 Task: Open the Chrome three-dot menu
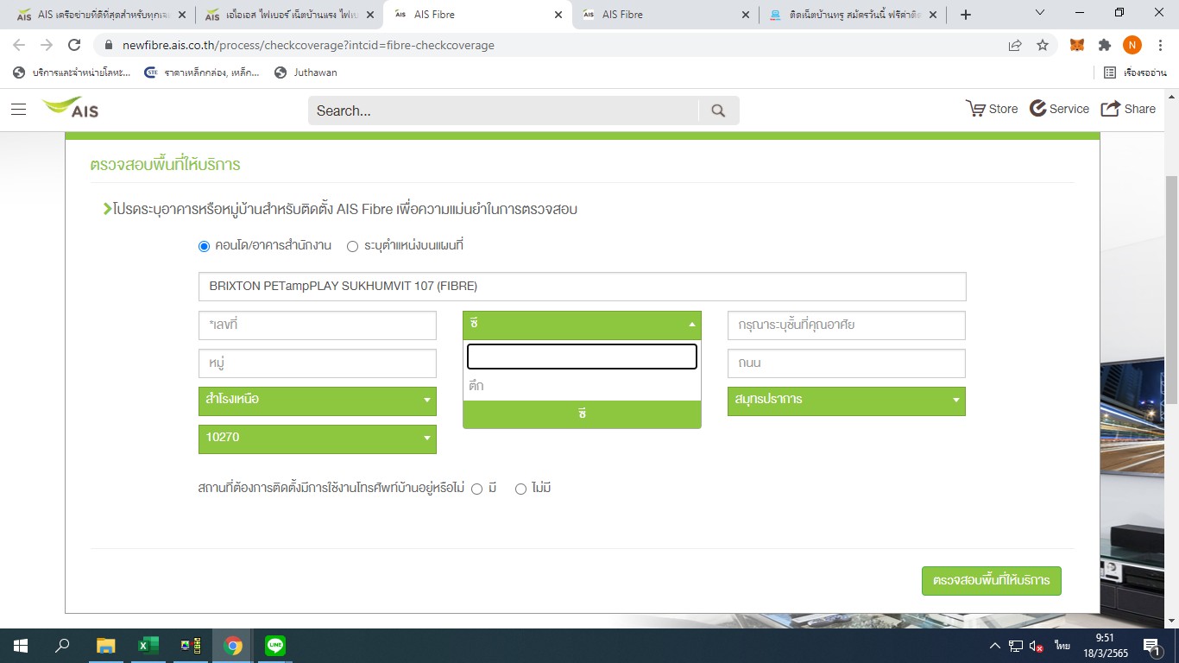(1159, 45)
